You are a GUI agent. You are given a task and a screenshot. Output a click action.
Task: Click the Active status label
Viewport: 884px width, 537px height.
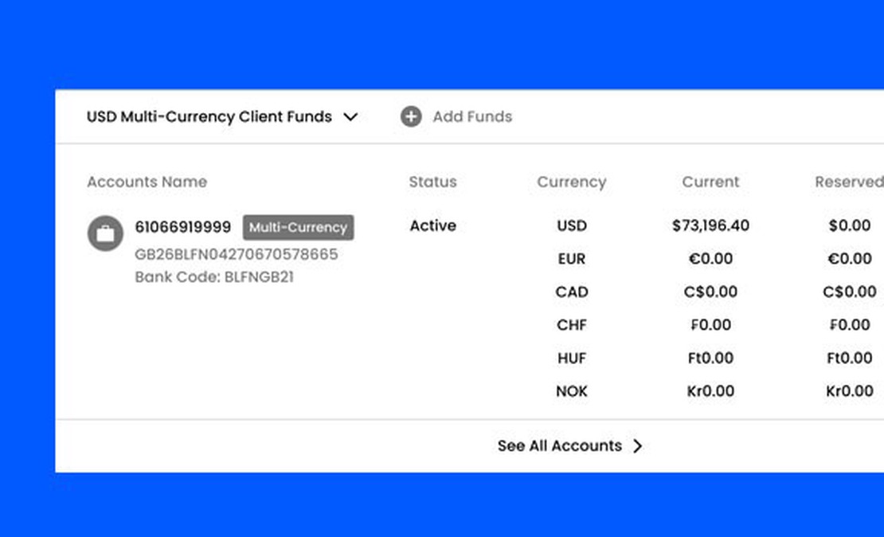coord(432,225)
